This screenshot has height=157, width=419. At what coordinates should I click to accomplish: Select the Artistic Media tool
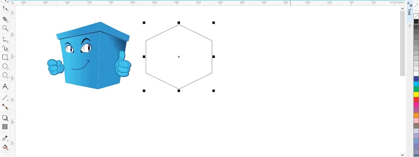coord(5,48)
